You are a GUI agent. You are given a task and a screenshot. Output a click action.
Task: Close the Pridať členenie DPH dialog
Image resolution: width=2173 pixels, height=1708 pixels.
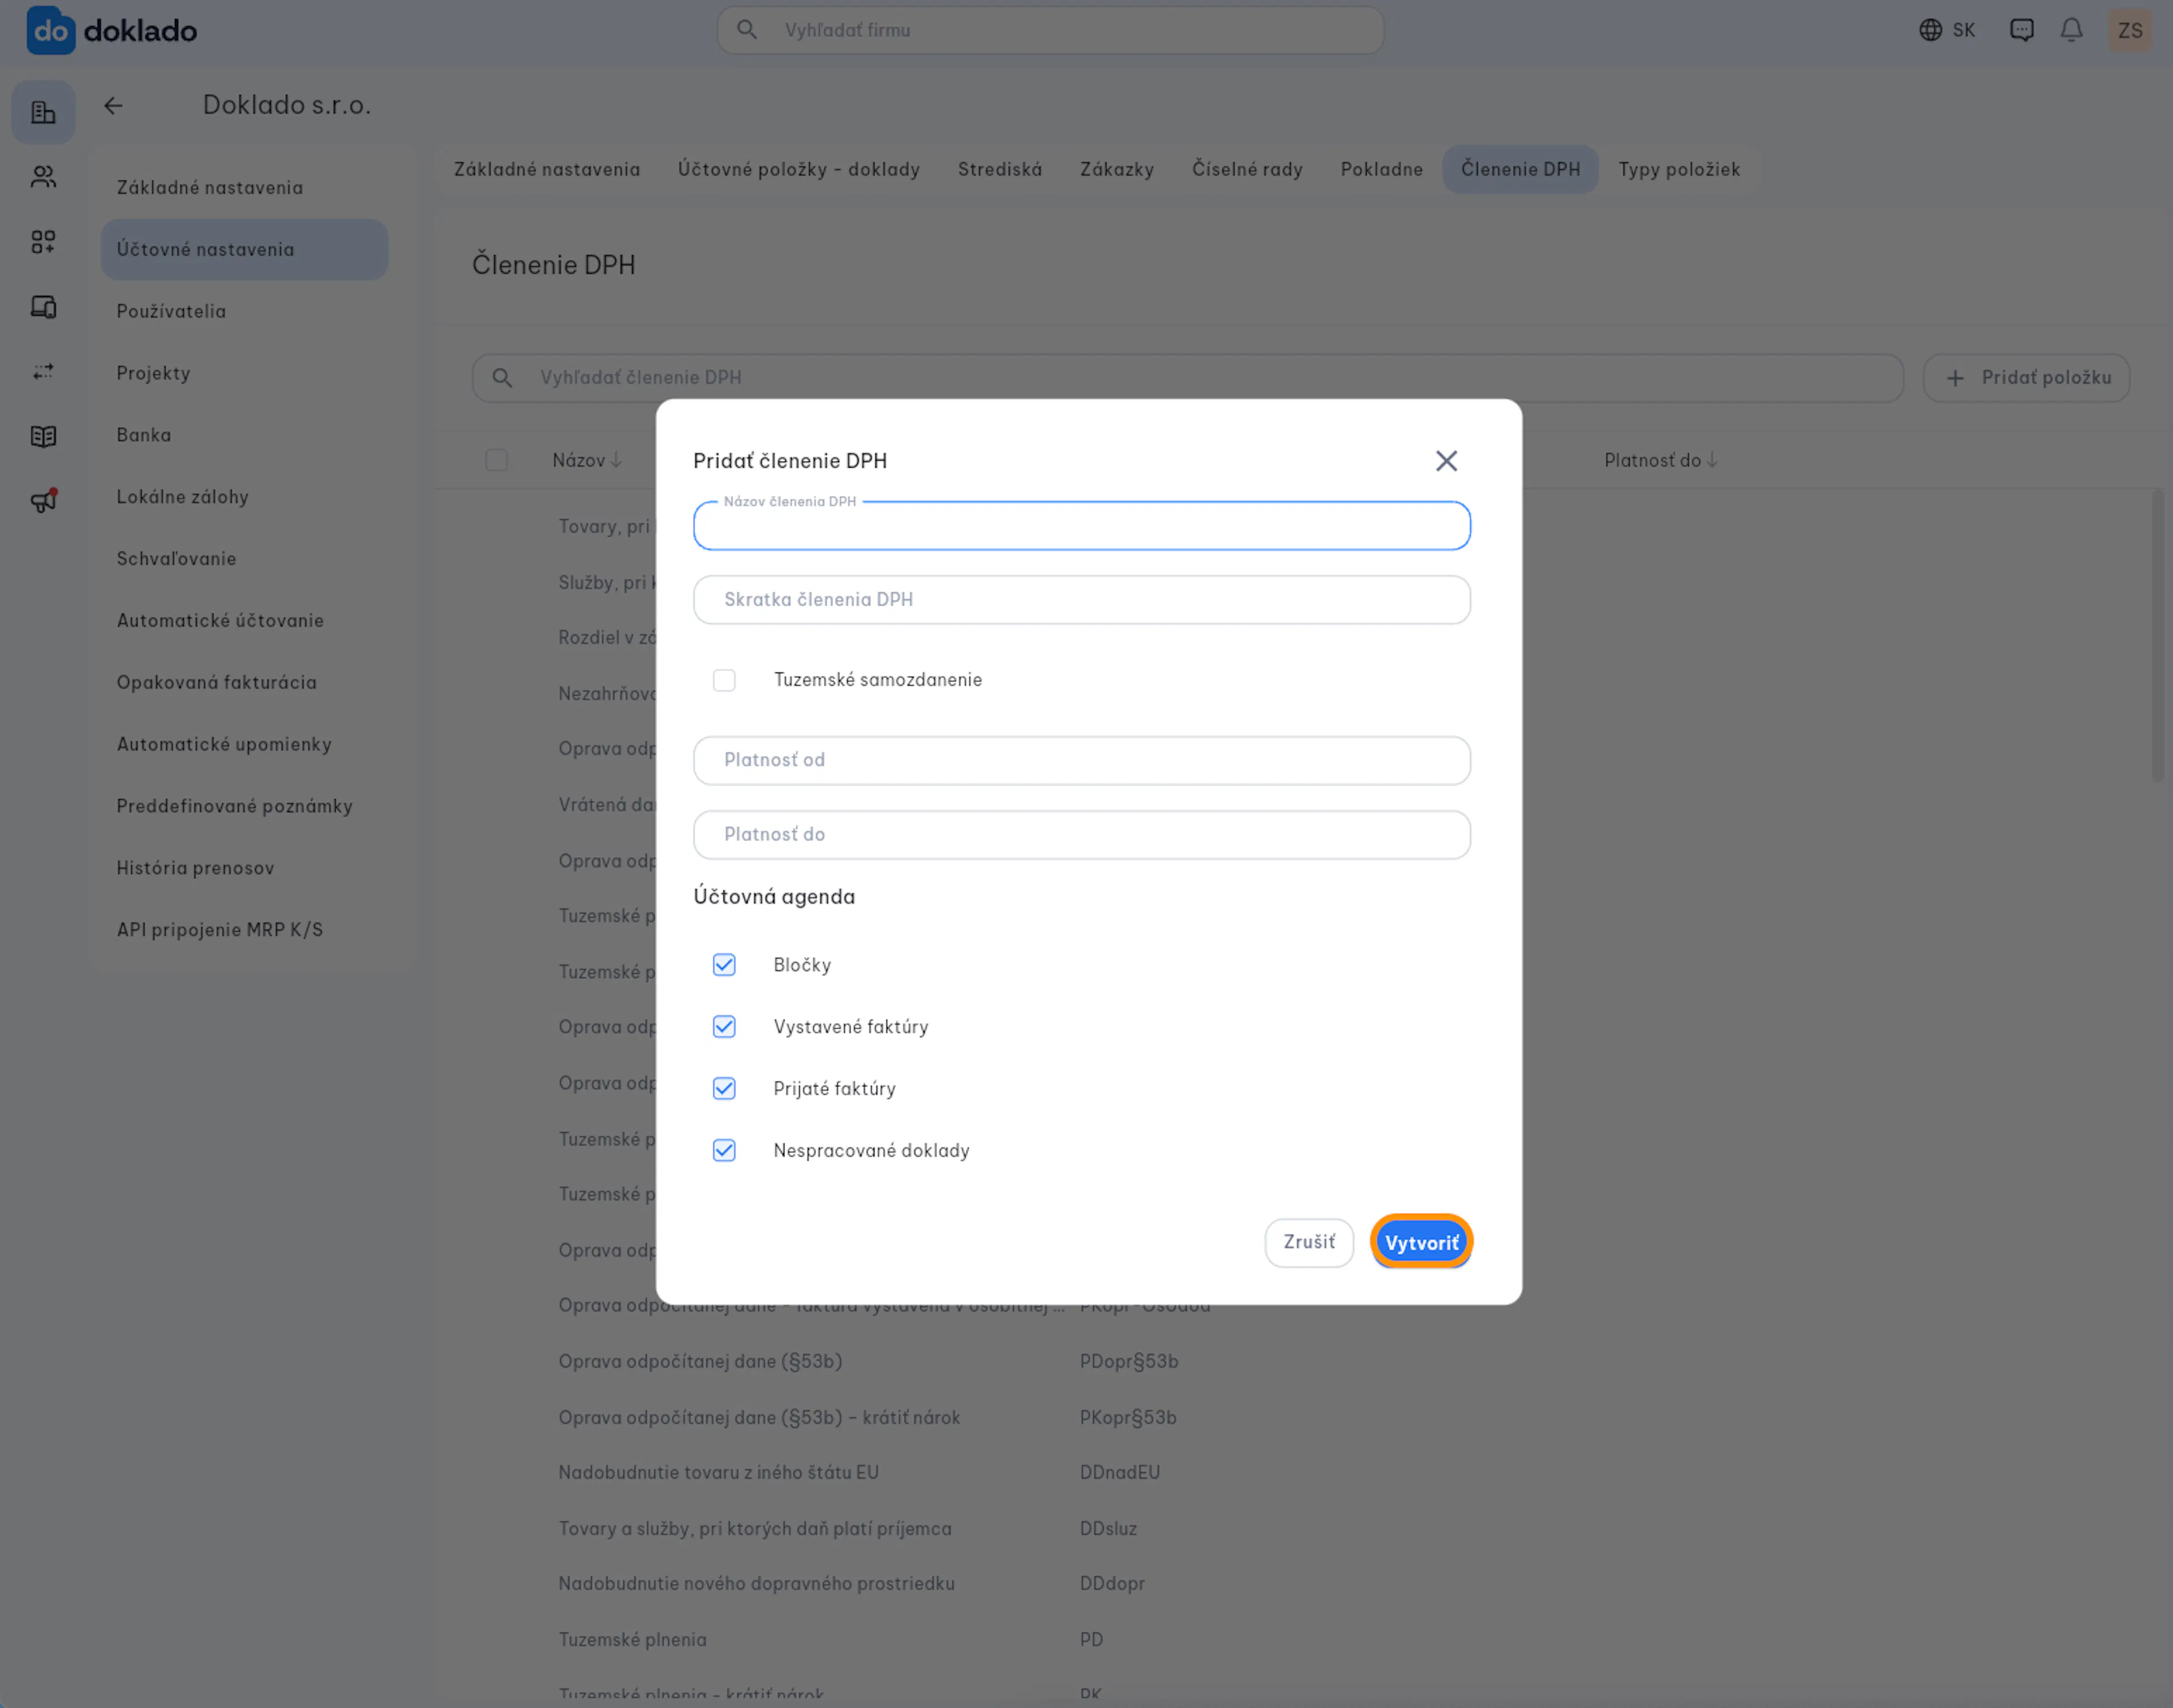tap(1446, 461)
